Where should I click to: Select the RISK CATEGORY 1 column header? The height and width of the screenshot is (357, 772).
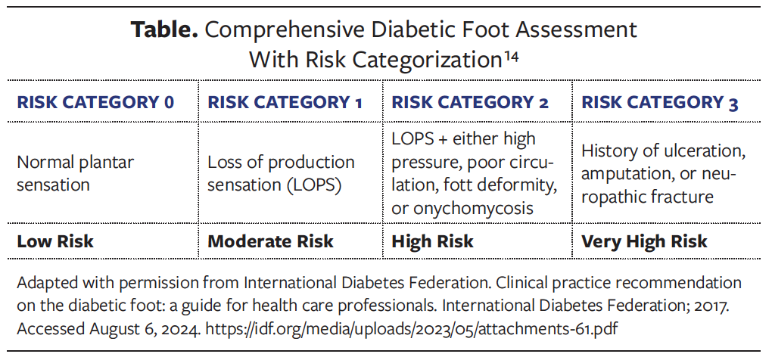click(285, 102)
